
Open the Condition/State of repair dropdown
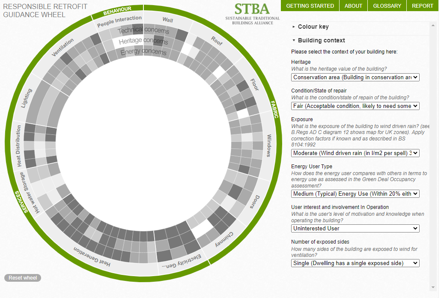click(x=355, y=106)
